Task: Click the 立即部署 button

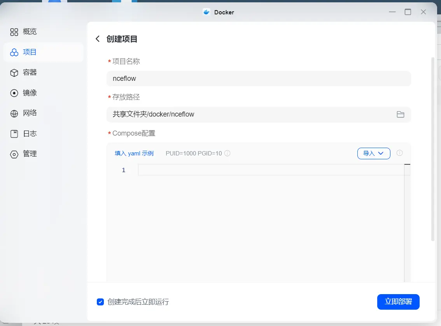Action: (x=398, y=302)
